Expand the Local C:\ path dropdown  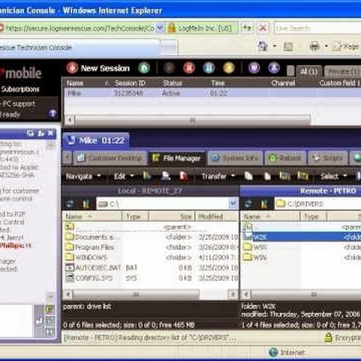point(233,204)
